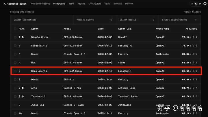Check the Terminus 2 row checkbox
Image resolution: width=208 pixels, height=117 pixels.
click(x=15, y=97)
